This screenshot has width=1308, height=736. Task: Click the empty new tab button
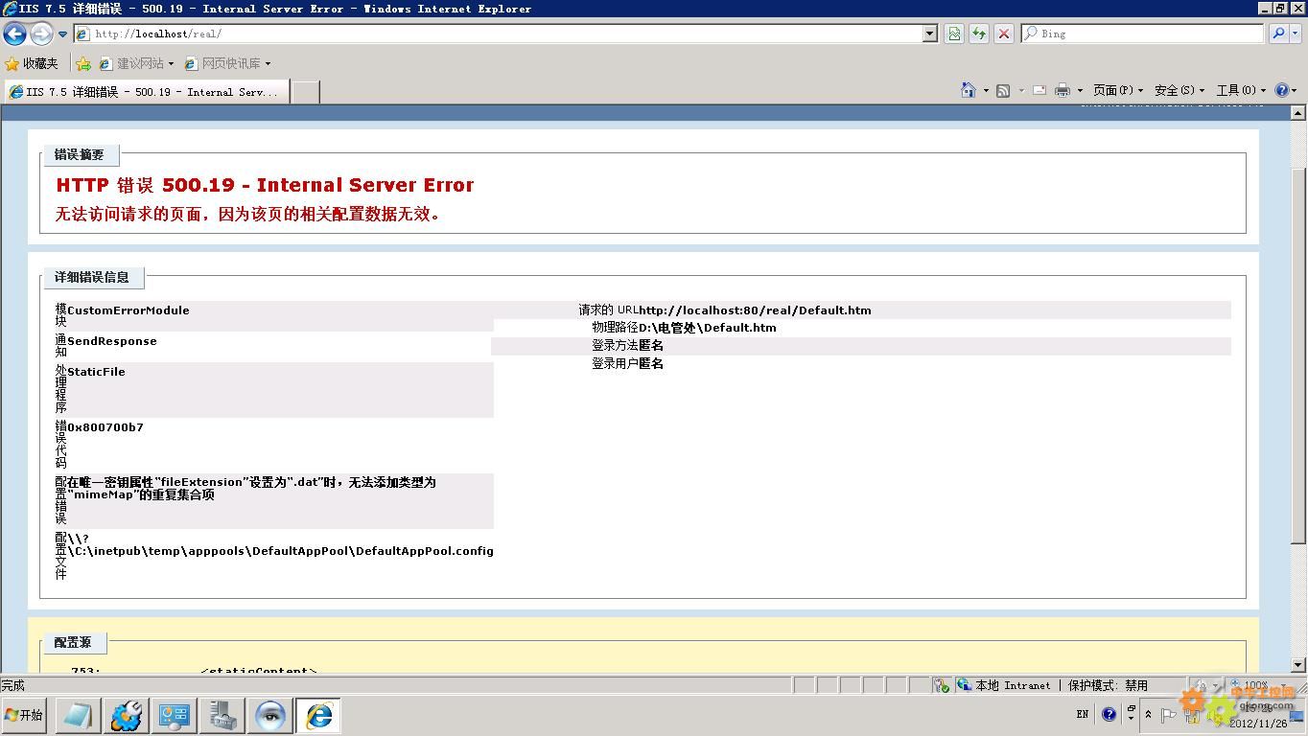pyautogui.click(x=305, y=92)
